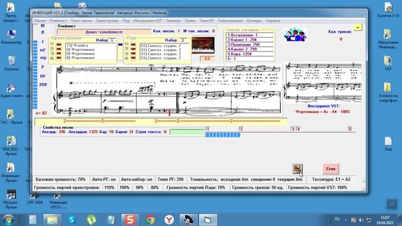Set dynamics level to mf
Viewport: 402px width, 226px height.
43,50
